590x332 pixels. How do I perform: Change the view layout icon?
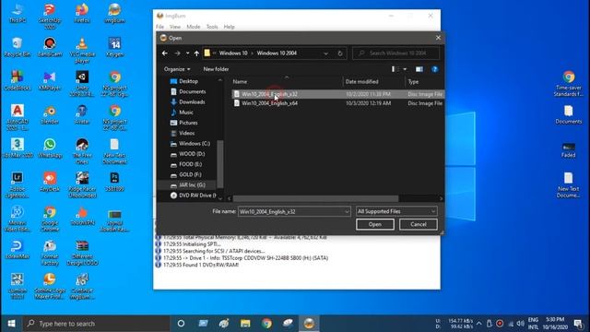click(x=395, y=69)
